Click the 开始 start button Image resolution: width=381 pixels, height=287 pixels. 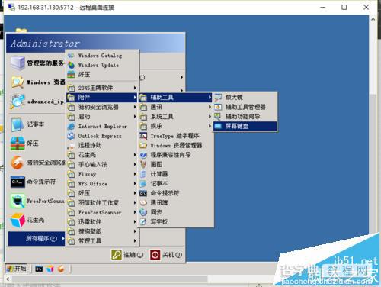[16, 269]
